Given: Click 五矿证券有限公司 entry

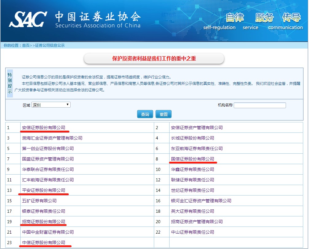Looking at the screenshot, I should (39, 201).
